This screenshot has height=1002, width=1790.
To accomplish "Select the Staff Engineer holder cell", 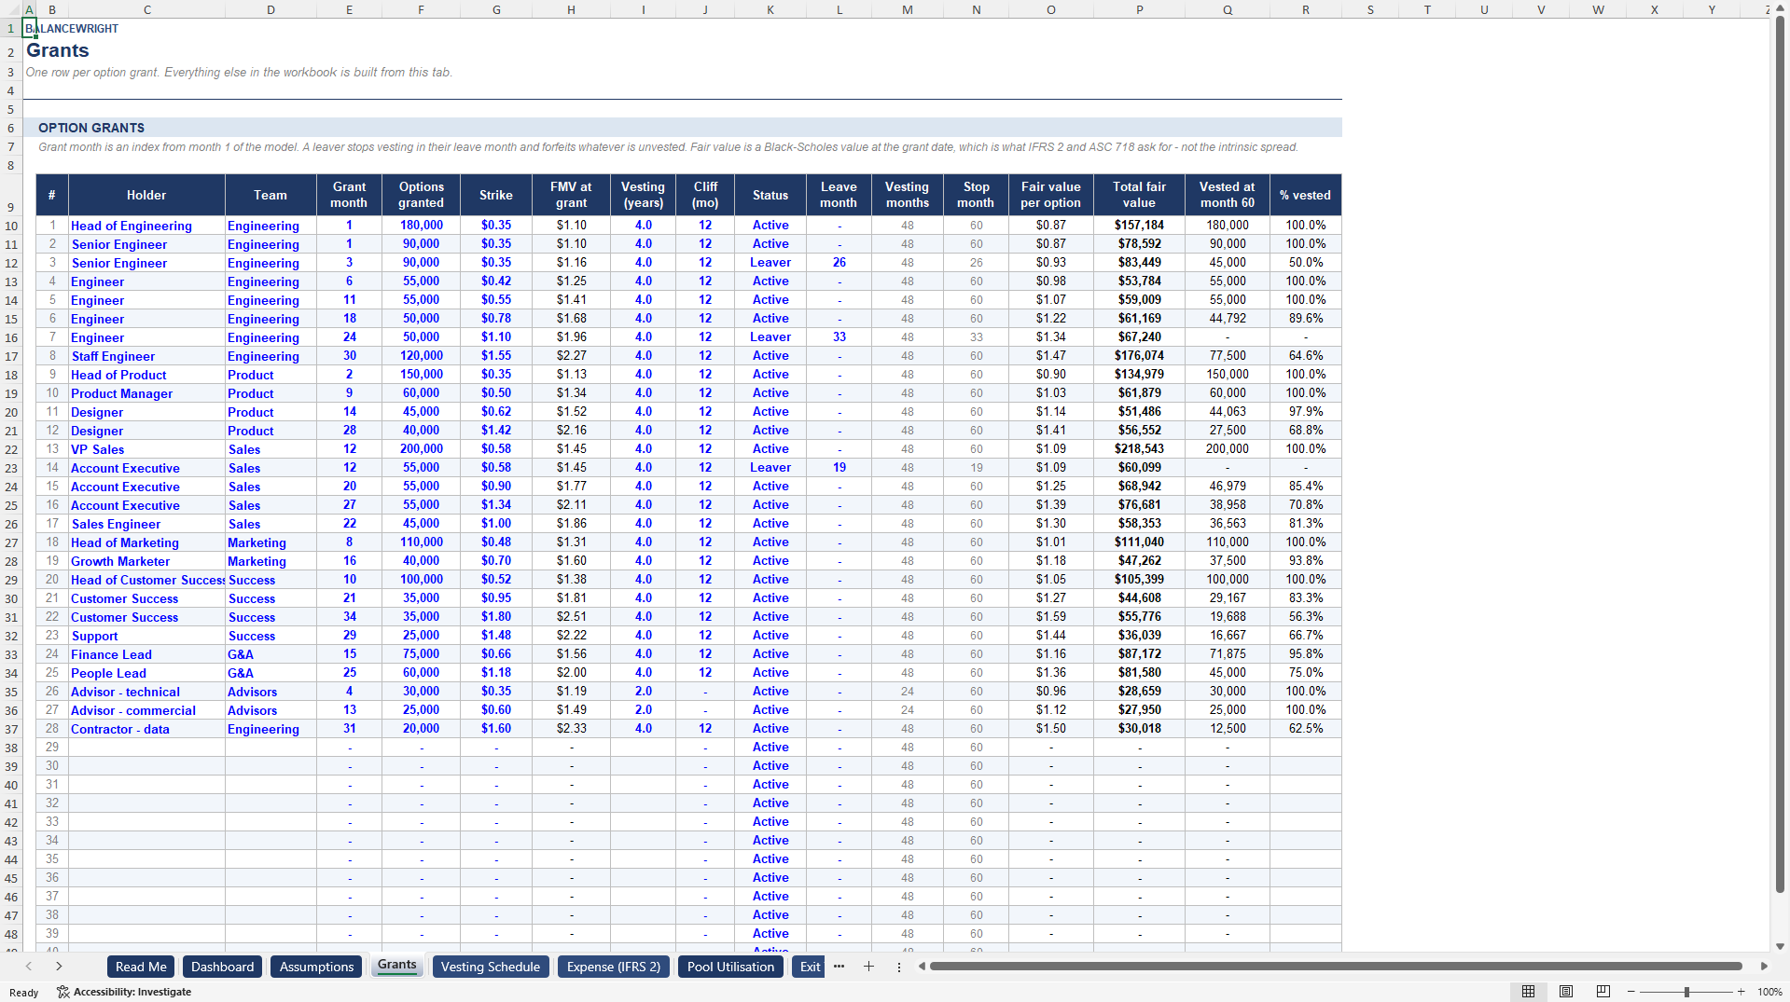I will tap(146, 356).
